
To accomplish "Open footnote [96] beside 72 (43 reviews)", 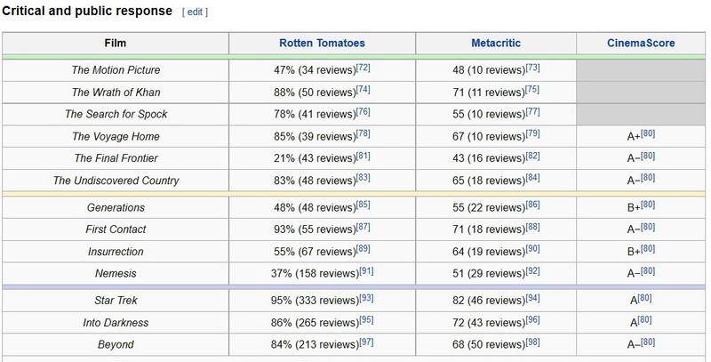I will 532,320.
